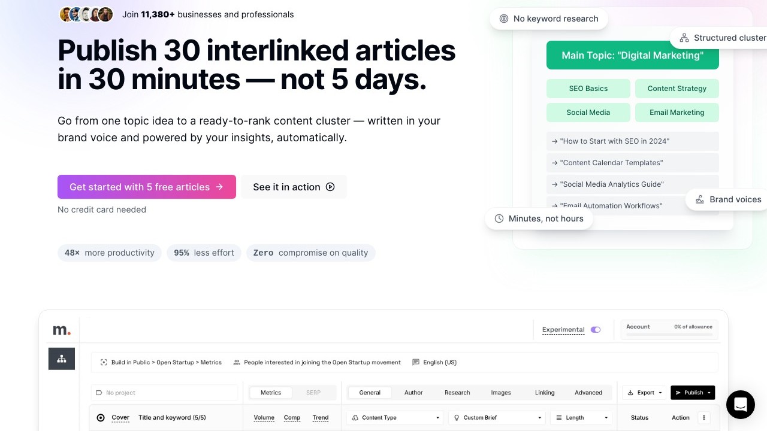Expand the Content Type dropdown
This screenshot has height=431, width=767.
coord(395,418)
